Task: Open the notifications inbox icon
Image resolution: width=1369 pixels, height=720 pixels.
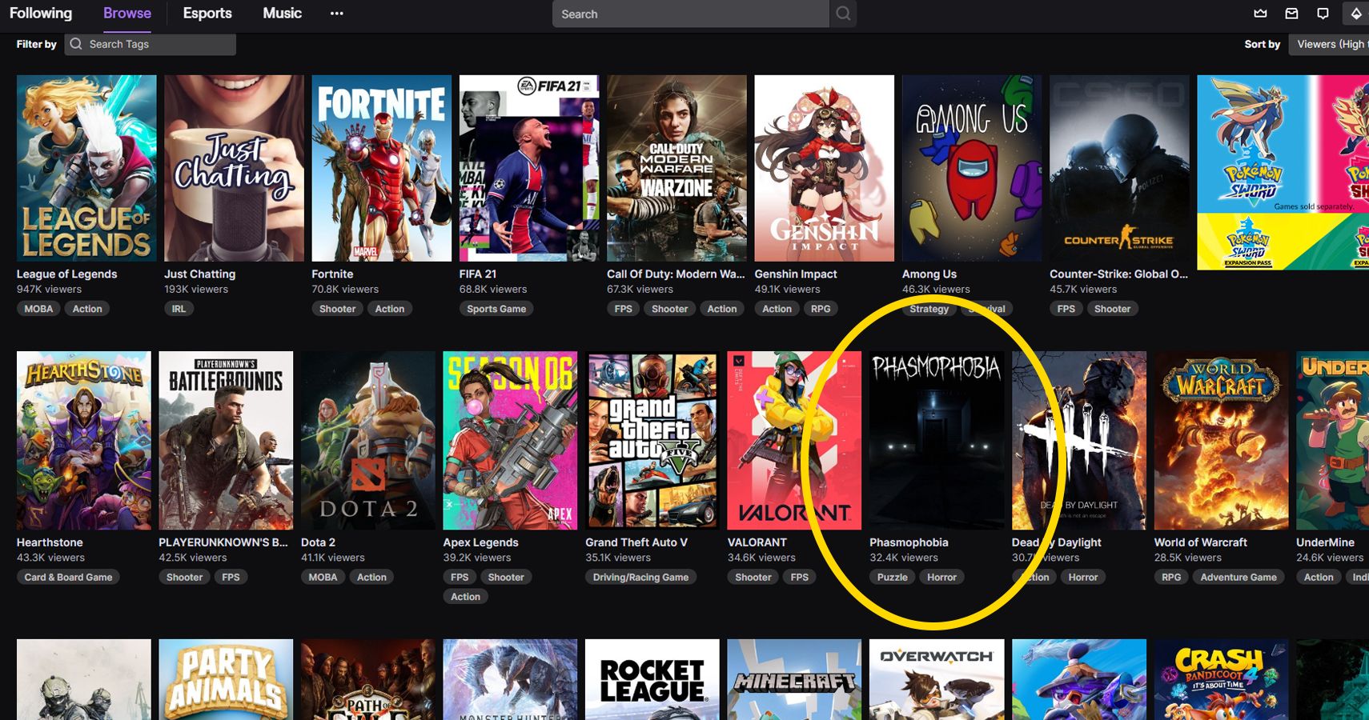Action: pyautogui.click(x=1291, y=14)
